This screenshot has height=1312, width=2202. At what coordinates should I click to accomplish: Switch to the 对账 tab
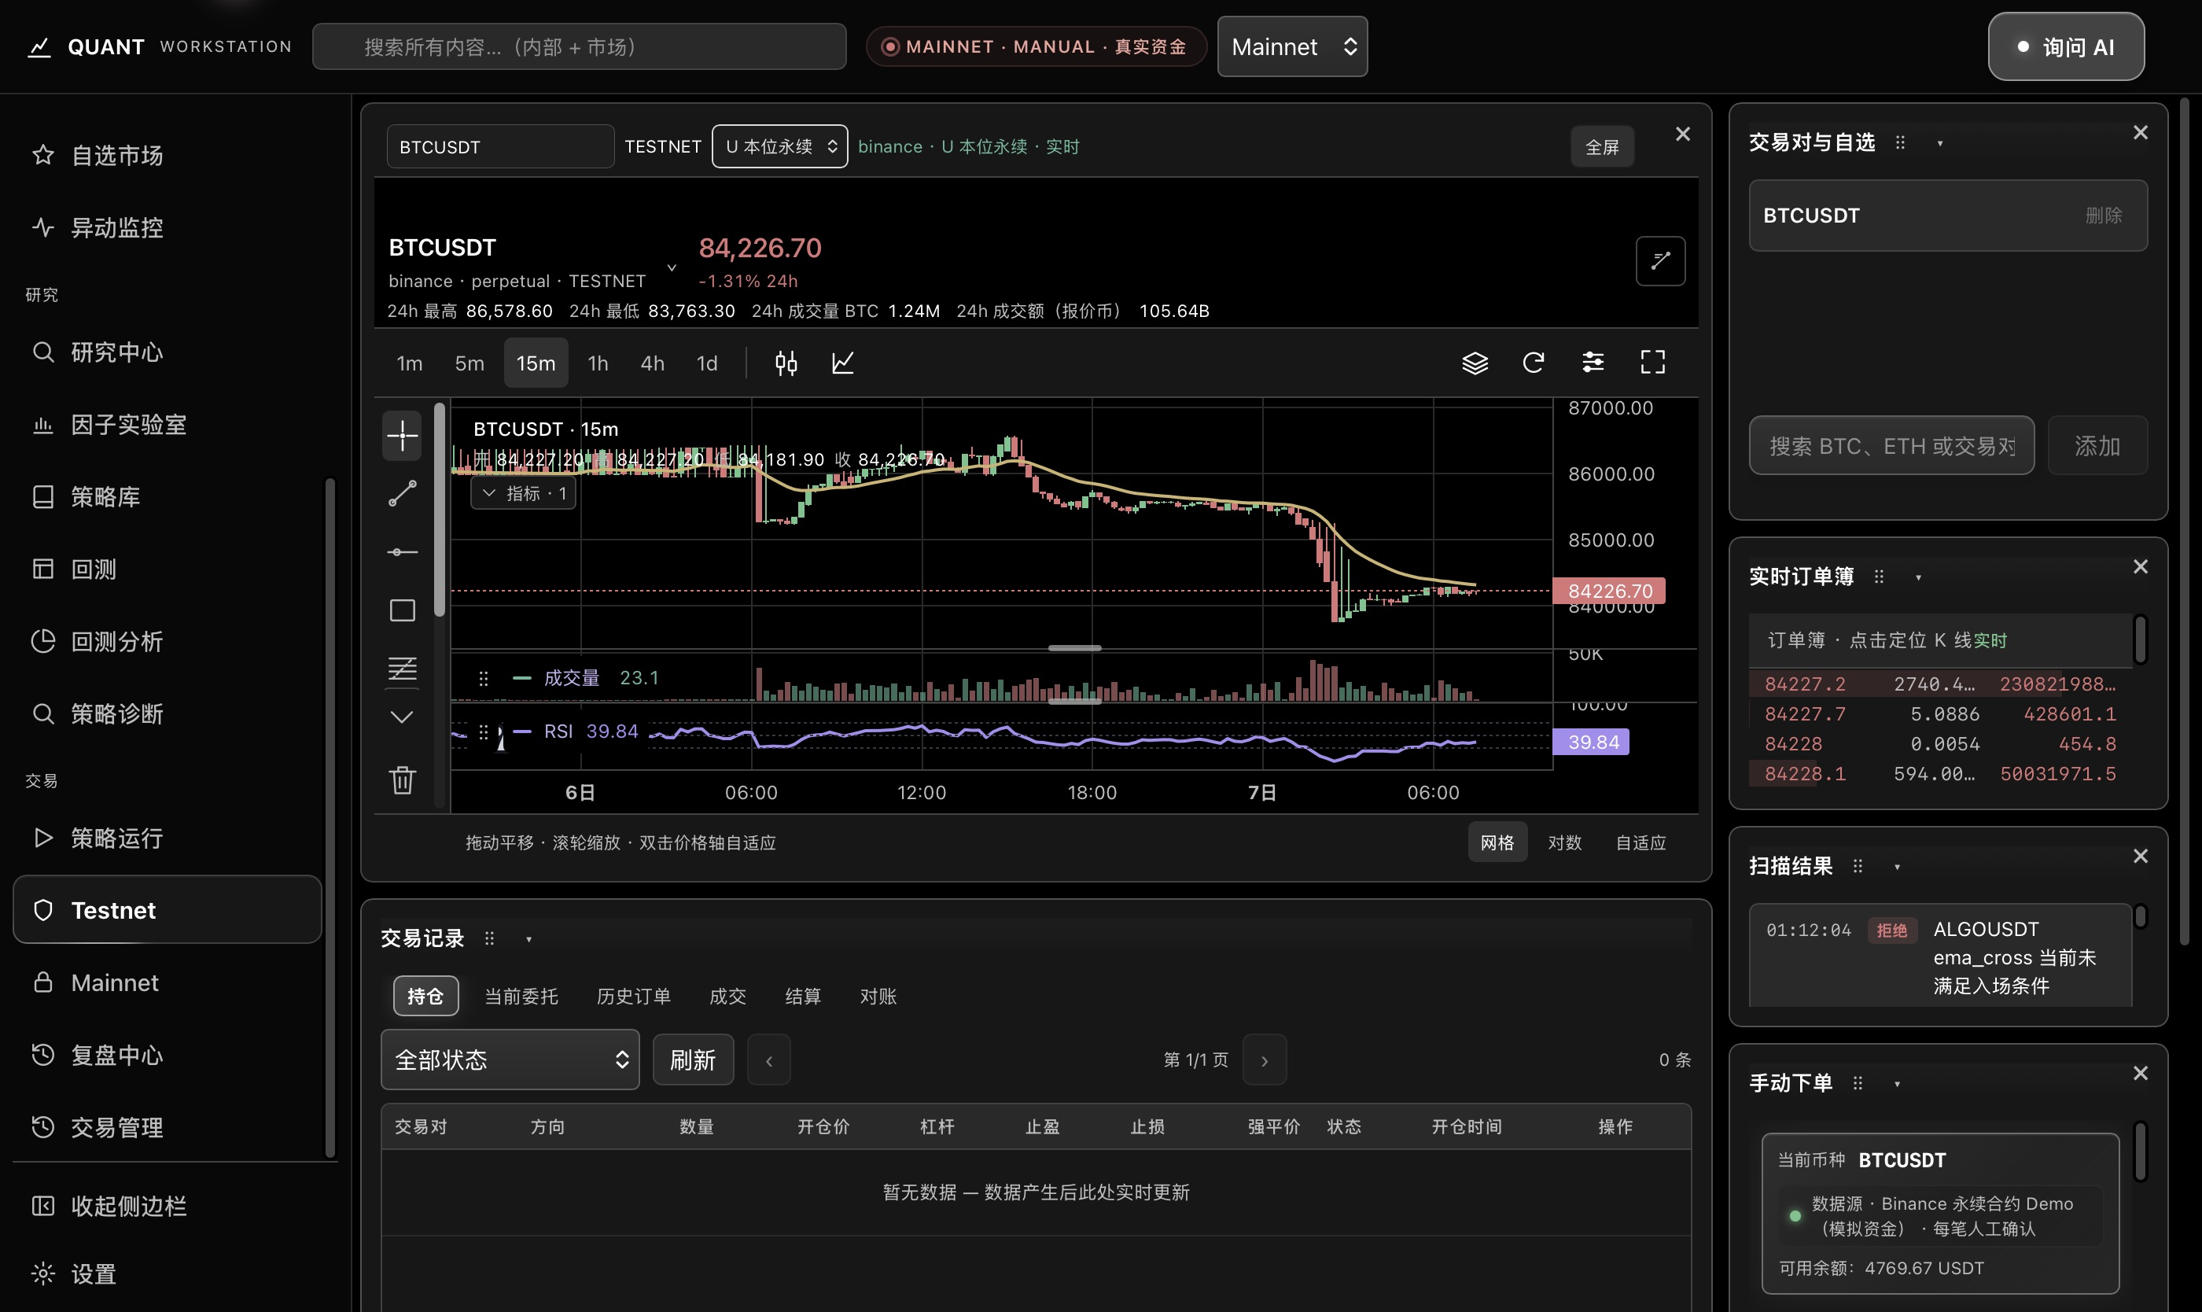[878, 997]
